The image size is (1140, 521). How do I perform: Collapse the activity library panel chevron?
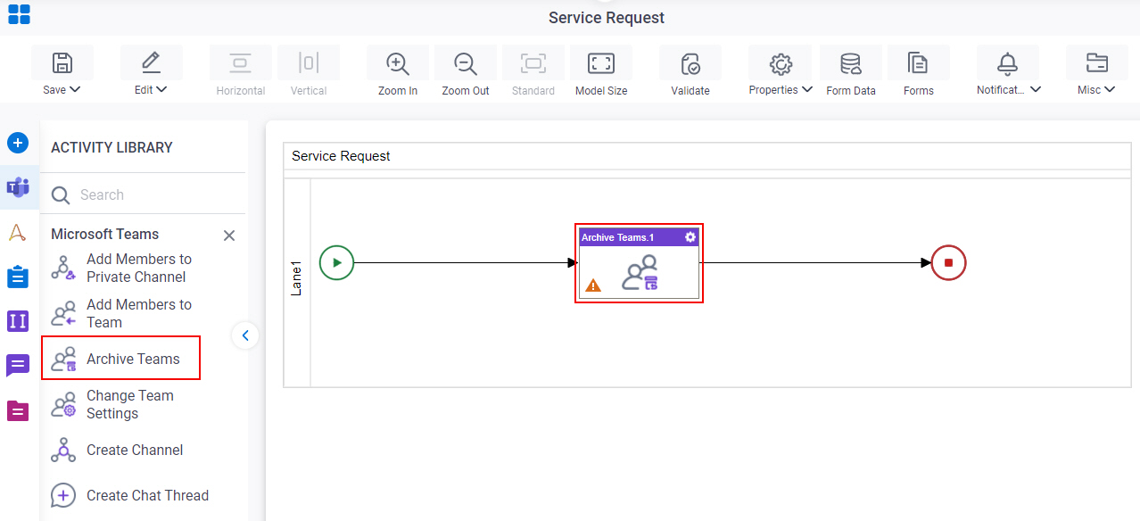(x=245, y=335)
